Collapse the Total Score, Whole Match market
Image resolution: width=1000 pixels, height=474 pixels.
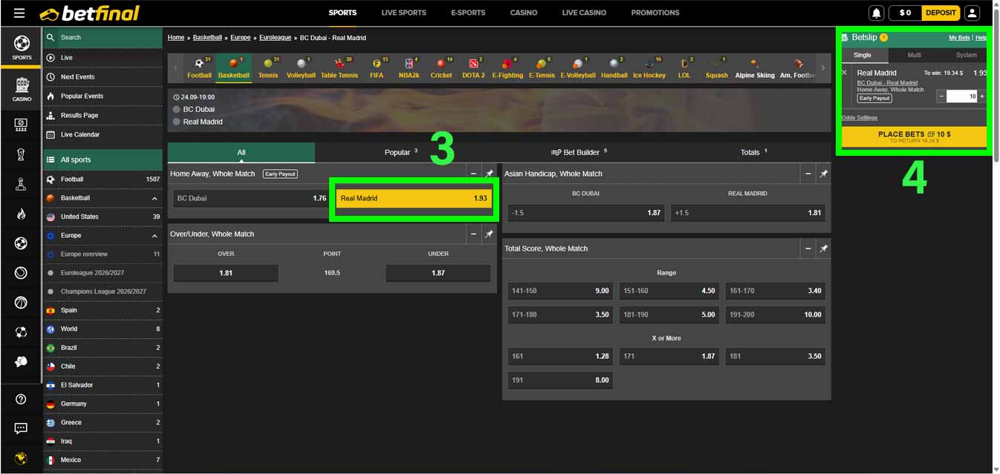tap(808, 248)
